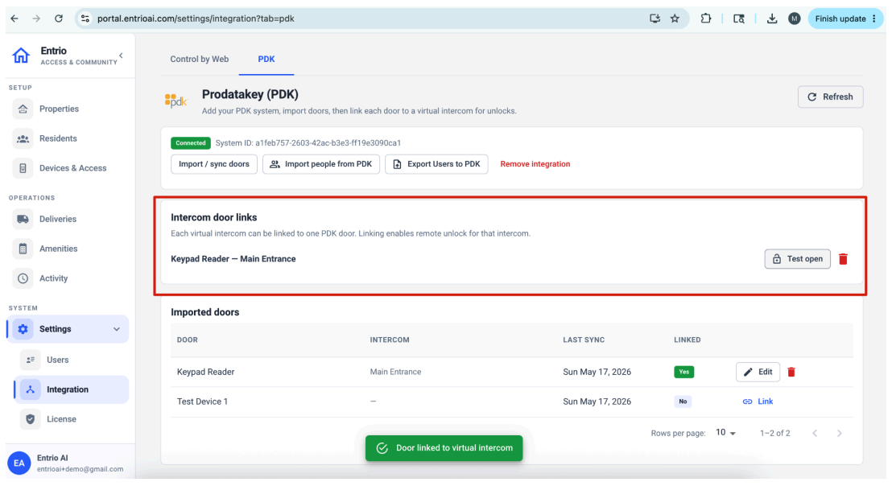This screenshot has height=486, width=892.
Task: Click the browser address bar
Action: pyautogui.click(x=364, y=19)
